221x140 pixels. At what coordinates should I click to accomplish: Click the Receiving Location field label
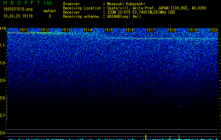pos(82,8)
